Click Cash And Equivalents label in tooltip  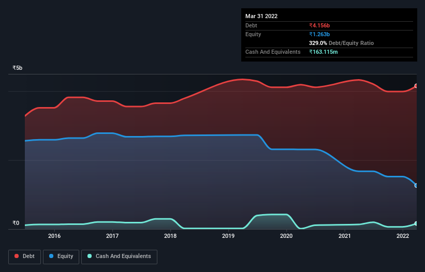pyautogui.click(x=273, y=52)
